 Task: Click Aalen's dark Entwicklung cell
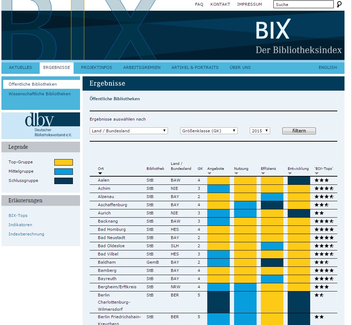click(299, 181)
